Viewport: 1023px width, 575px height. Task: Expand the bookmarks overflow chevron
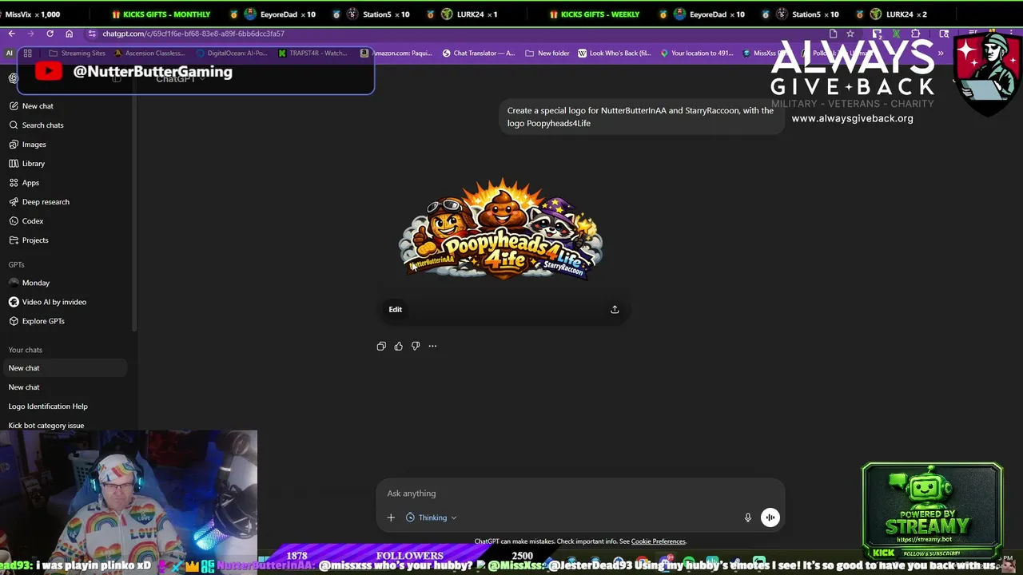point(941,54)
